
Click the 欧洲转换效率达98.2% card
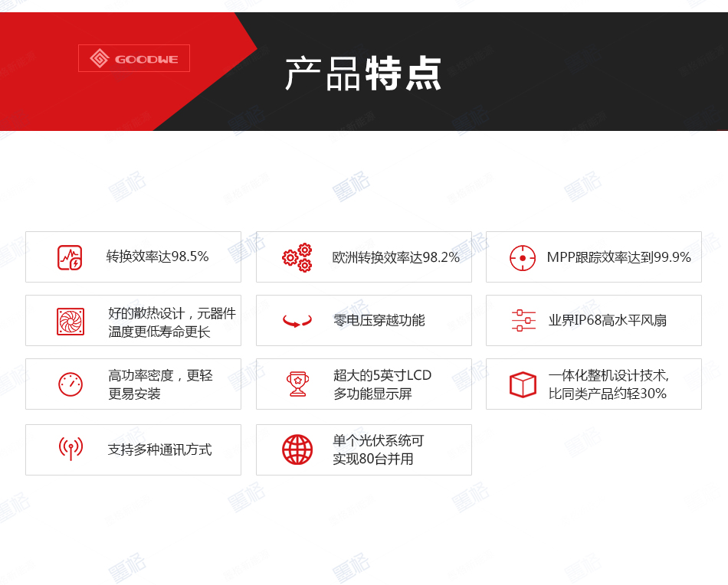(387, 257)
